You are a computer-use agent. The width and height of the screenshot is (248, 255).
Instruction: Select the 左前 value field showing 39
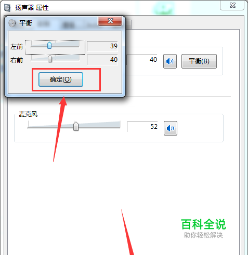(102, 46)
